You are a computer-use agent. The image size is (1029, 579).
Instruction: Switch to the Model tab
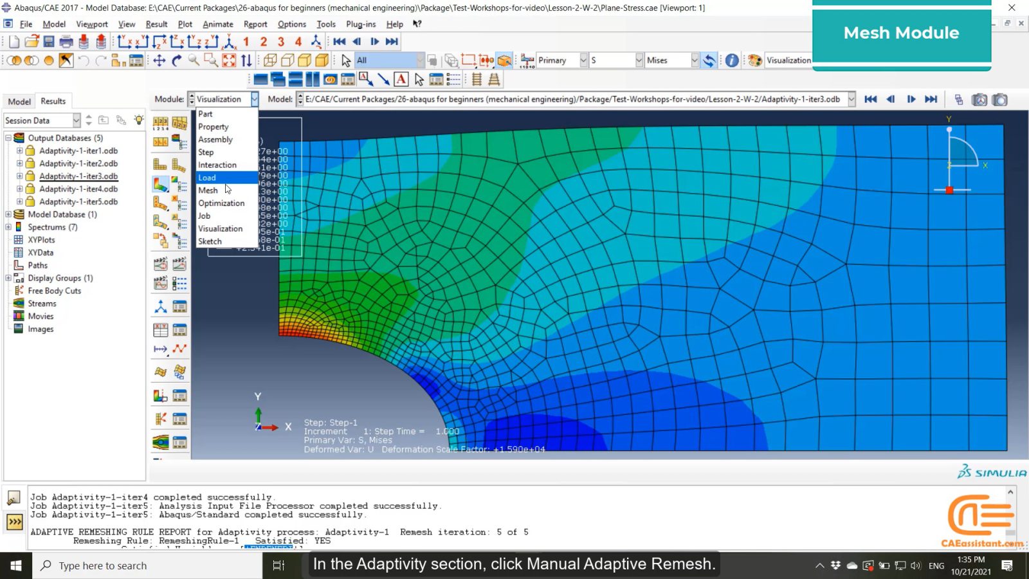[x=19, y=102]
